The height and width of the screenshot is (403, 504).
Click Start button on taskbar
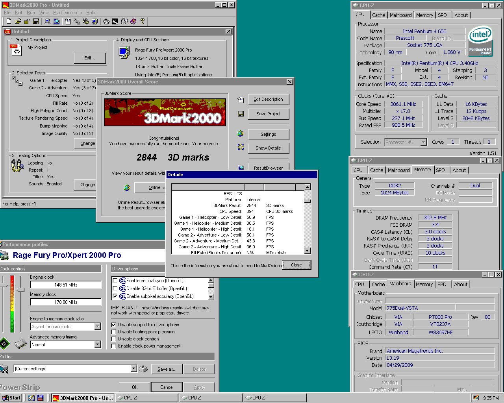click(x=11, y=398)
